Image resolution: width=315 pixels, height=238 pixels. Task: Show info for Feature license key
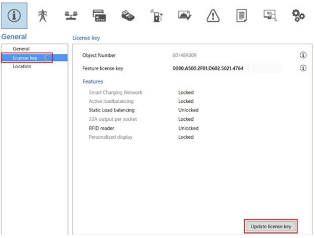(x=303, y=68)
